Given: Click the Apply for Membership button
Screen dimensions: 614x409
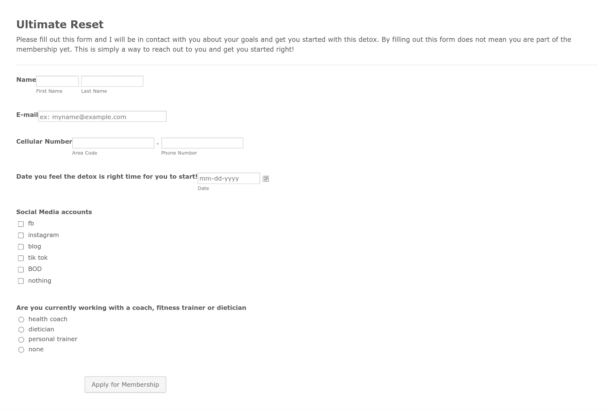Looking at the screenshot, I should pyautogui.click(x=125, y=384).
